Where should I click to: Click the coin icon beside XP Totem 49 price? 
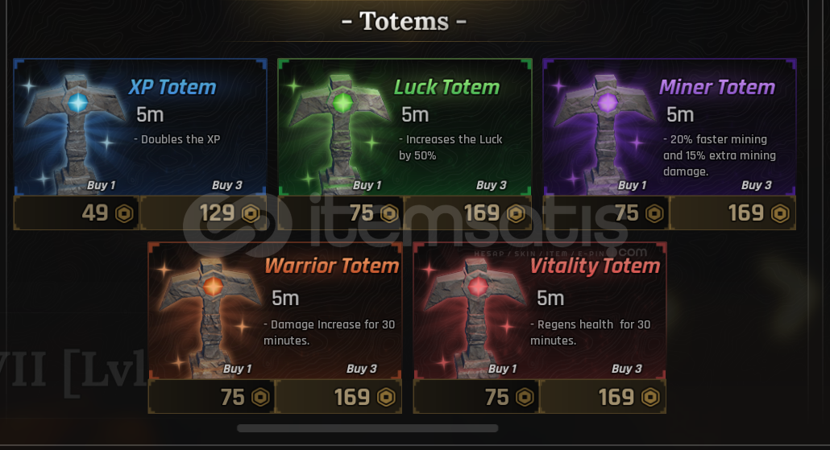[x=124, y=213]
